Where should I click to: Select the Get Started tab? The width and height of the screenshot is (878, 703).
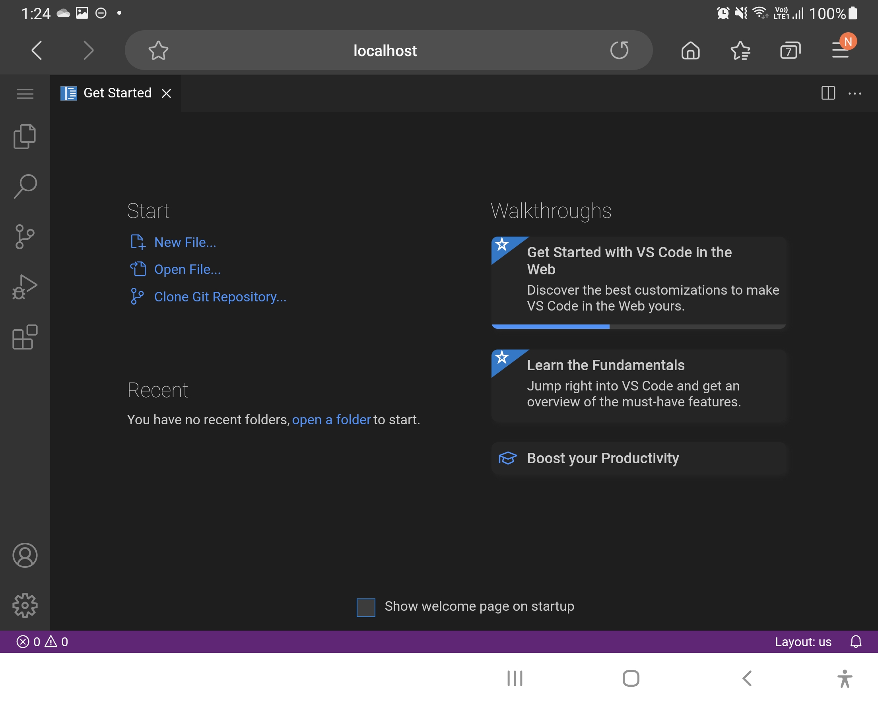pyautogui.click(x=116, y=93)
